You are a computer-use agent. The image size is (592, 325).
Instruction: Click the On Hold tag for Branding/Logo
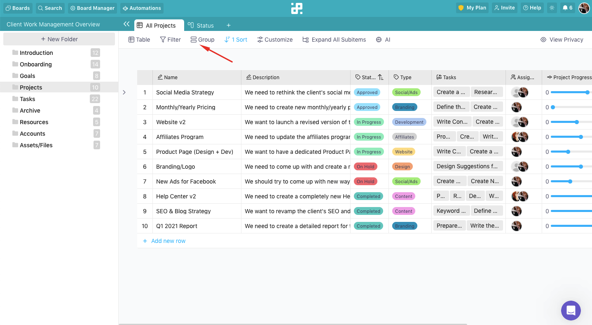click(x=365, y=167)
